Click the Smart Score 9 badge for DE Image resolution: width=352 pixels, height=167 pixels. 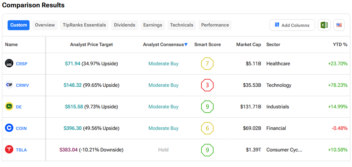[x=207, y=106]
